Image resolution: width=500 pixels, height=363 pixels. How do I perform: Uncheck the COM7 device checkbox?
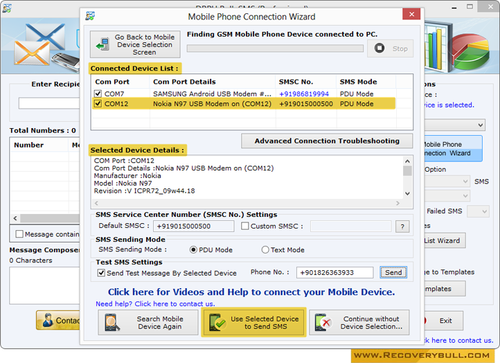[98, 94]
